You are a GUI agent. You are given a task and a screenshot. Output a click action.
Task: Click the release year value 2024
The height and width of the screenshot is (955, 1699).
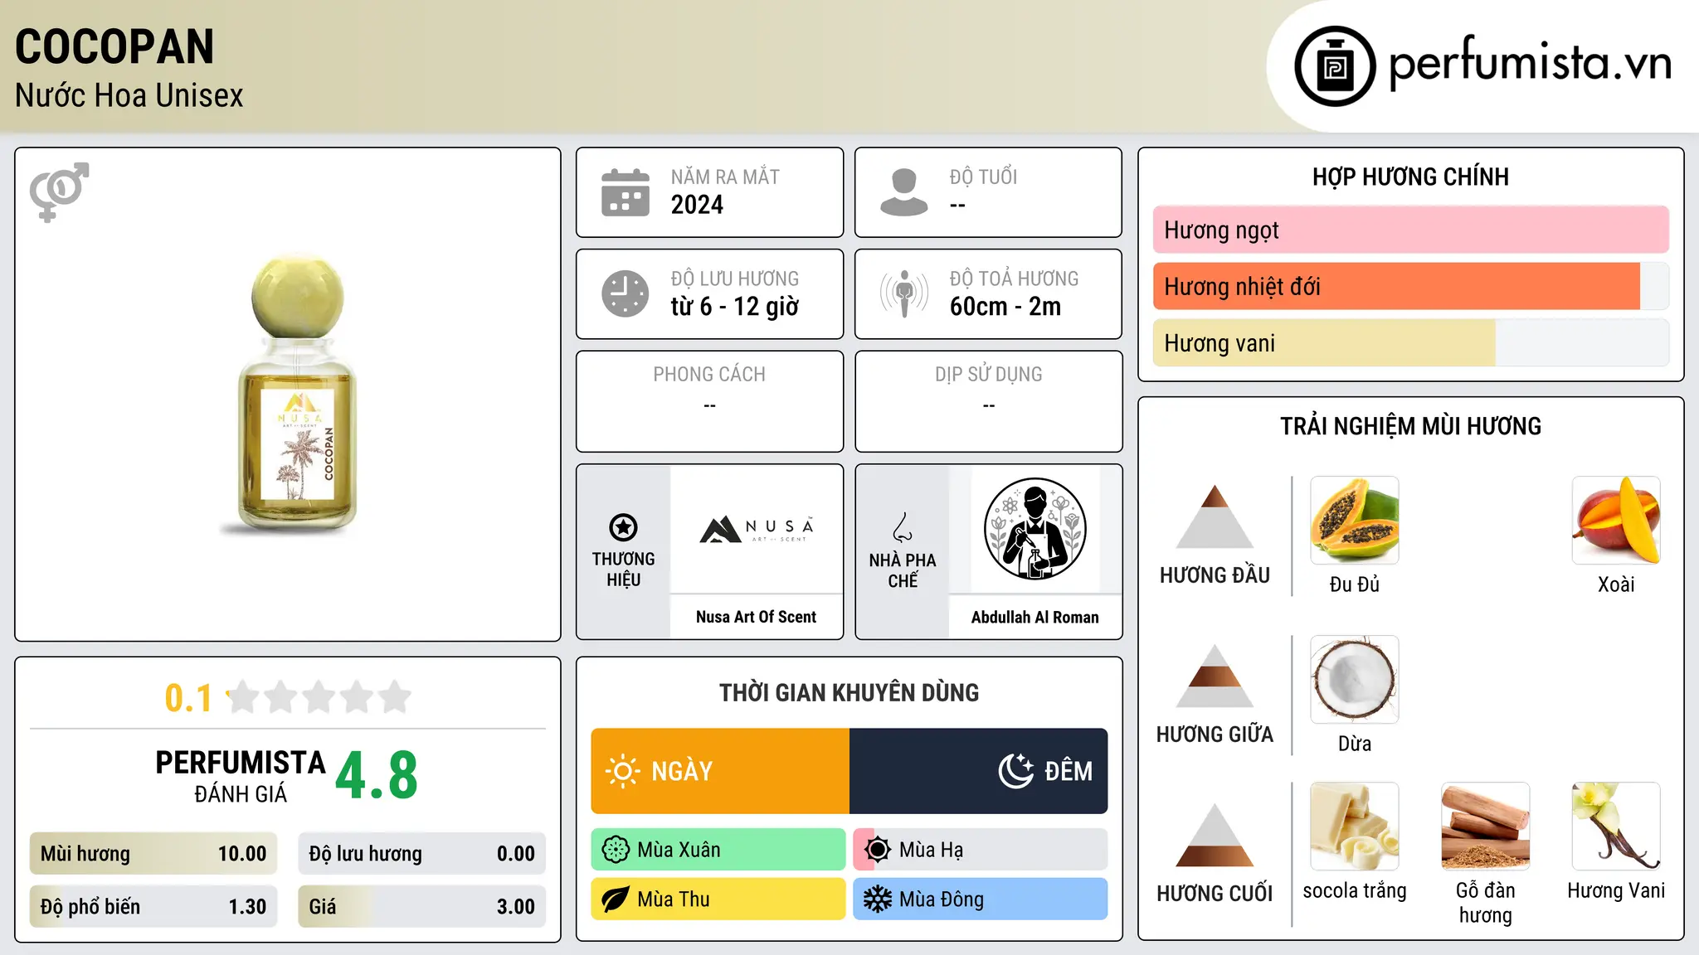point(697,205)
